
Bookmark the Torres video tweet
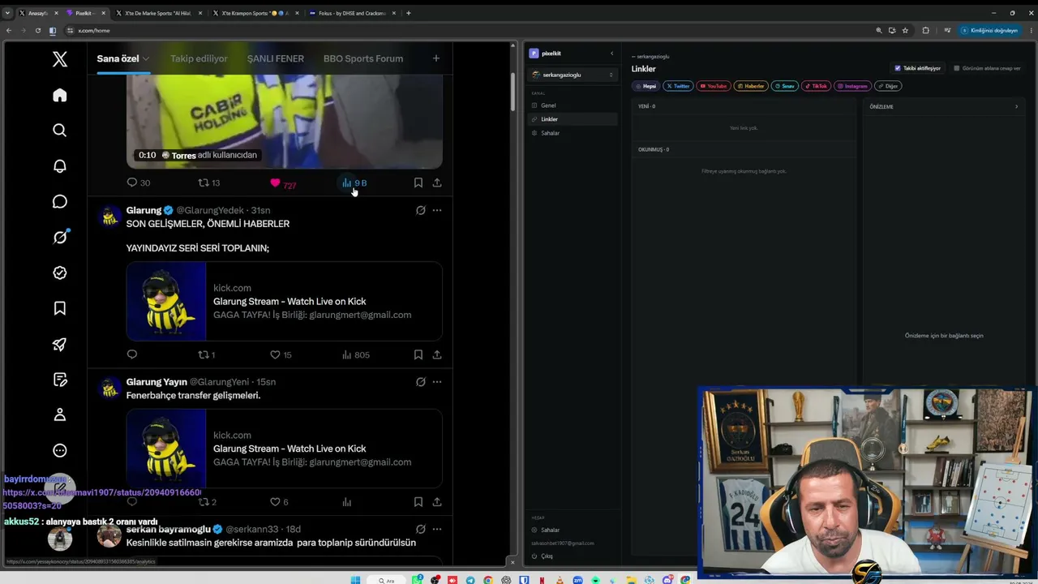point(418,182)
